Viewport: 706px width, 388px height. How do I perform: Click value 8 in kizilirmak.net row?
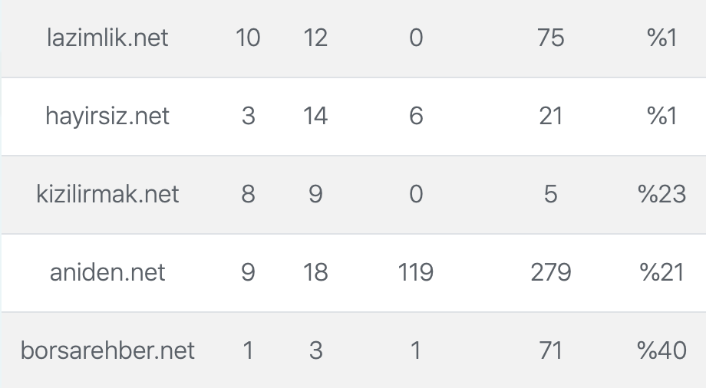pyautogui.click(x=248, y=194)
